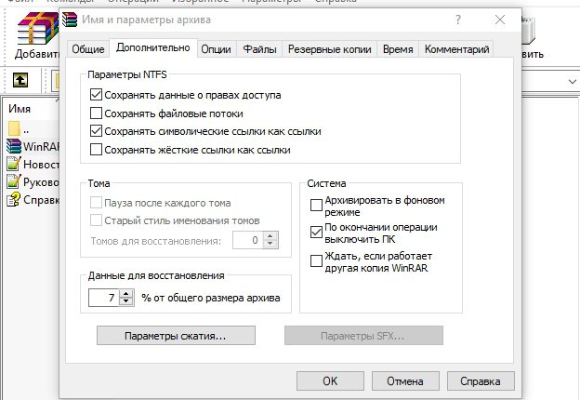Toggle Старый стиль именования томов checkbox
Screen dimensions: 580x400
pyautogui.click(x=96, y=220)
